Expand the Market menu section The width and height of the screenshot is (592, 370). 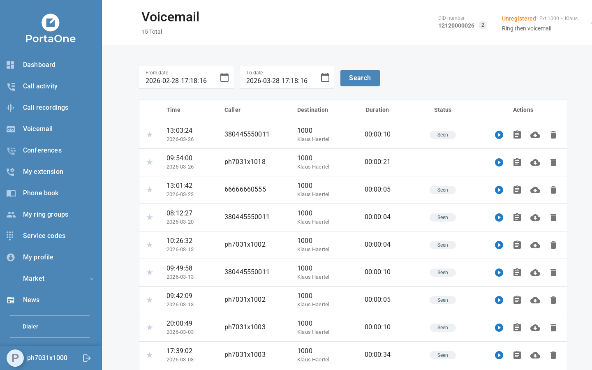[92, 279]
